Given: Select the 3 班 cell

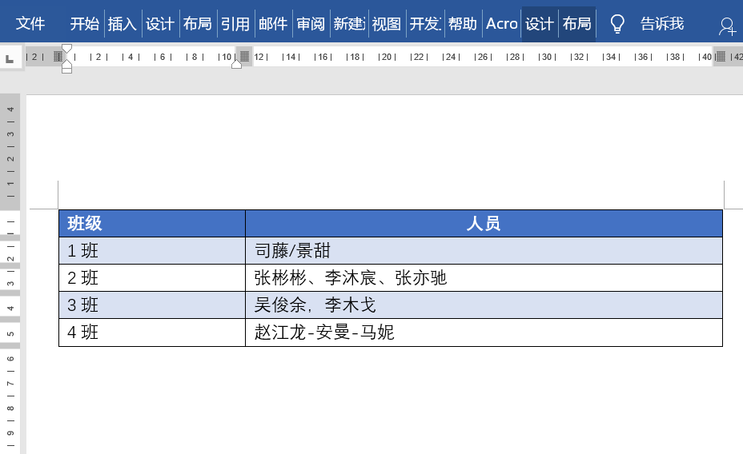Looking at the screenshot, I should click(x=152, y=305).
